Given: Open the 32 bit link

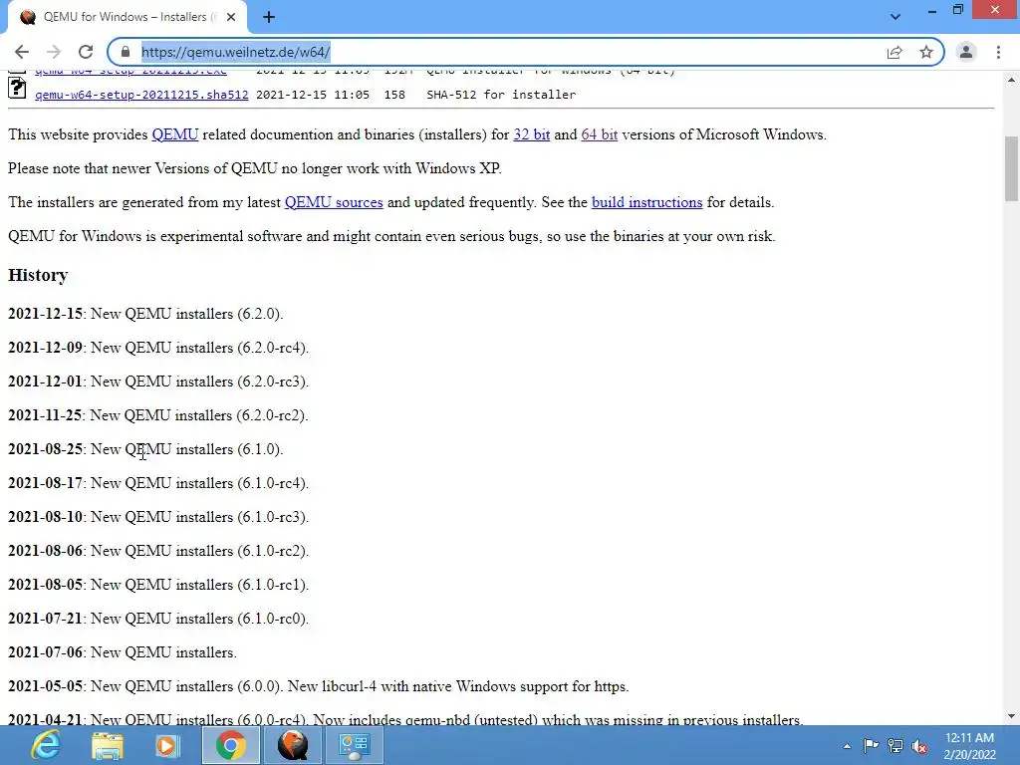Looking at the screenshot, I should pos(532,134).
